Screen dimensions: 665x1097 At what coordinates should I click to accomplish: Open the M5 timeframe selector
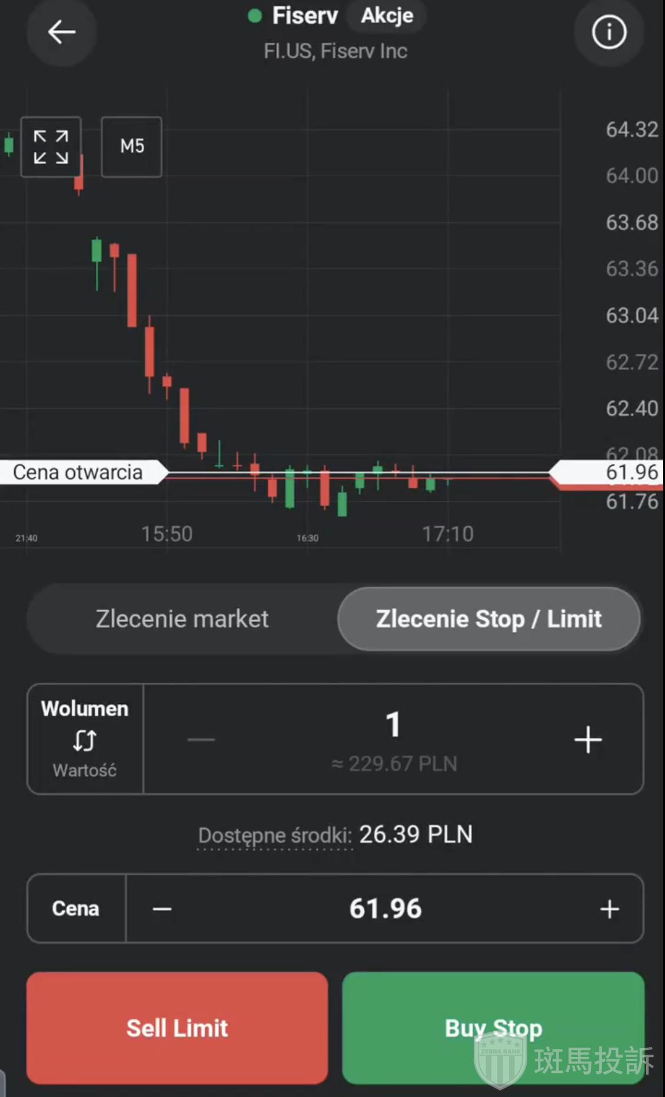[x=132, y=147]
